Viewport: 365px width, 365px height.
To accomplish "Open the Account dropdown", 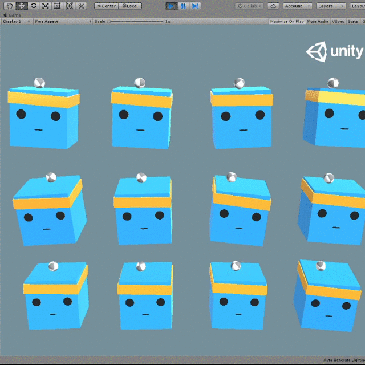I will tap(298, 6).
